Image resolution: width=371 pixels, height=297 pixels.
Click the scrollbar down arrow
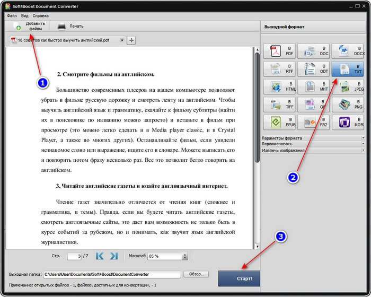pyautogui.click(x=257, y=247)
